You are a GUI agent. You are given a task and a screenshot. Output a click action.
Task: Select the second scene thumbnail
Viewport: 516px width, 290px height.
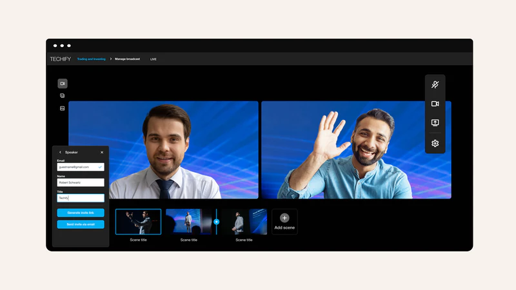(189, 222)
